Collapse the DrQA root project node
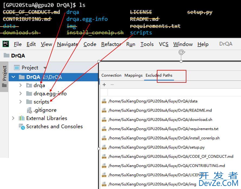241x189 pixels. pos(13,77)
